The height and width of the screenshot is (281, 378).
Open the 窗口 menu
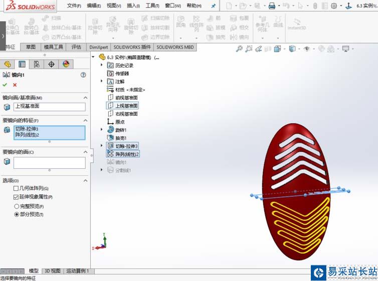click(x=173, y=6)
